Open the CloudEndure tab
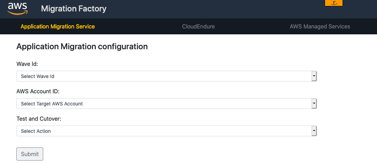 coord(198,26)
